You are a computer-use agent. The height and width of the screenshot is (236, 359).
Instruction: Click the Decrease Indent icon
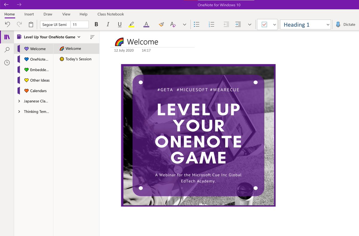coord(226,24)
